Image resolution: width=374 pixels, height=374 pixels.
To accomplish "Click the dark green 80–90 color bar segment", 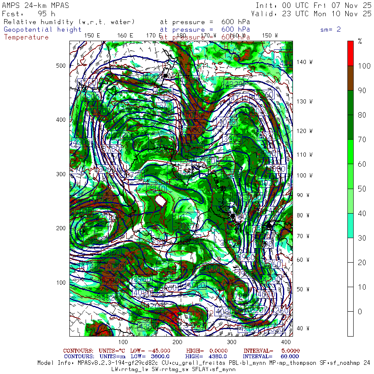I will (350, 103).
